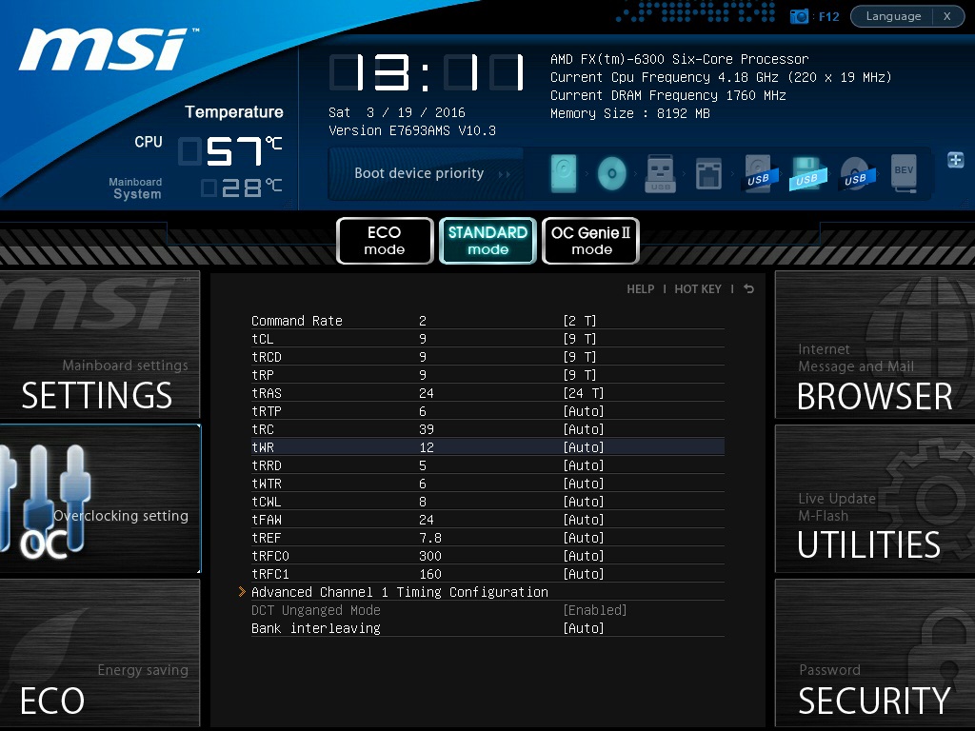Click the CPU temperature reading 57°C
The image size is (975, 731).
tap(230, 151)
